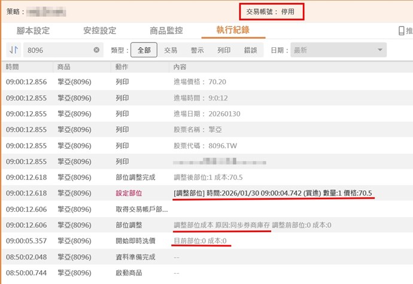Viewport: 413px width, 284px height.
Task: Click the 商品 column header
Action: [x=63, y=66]
